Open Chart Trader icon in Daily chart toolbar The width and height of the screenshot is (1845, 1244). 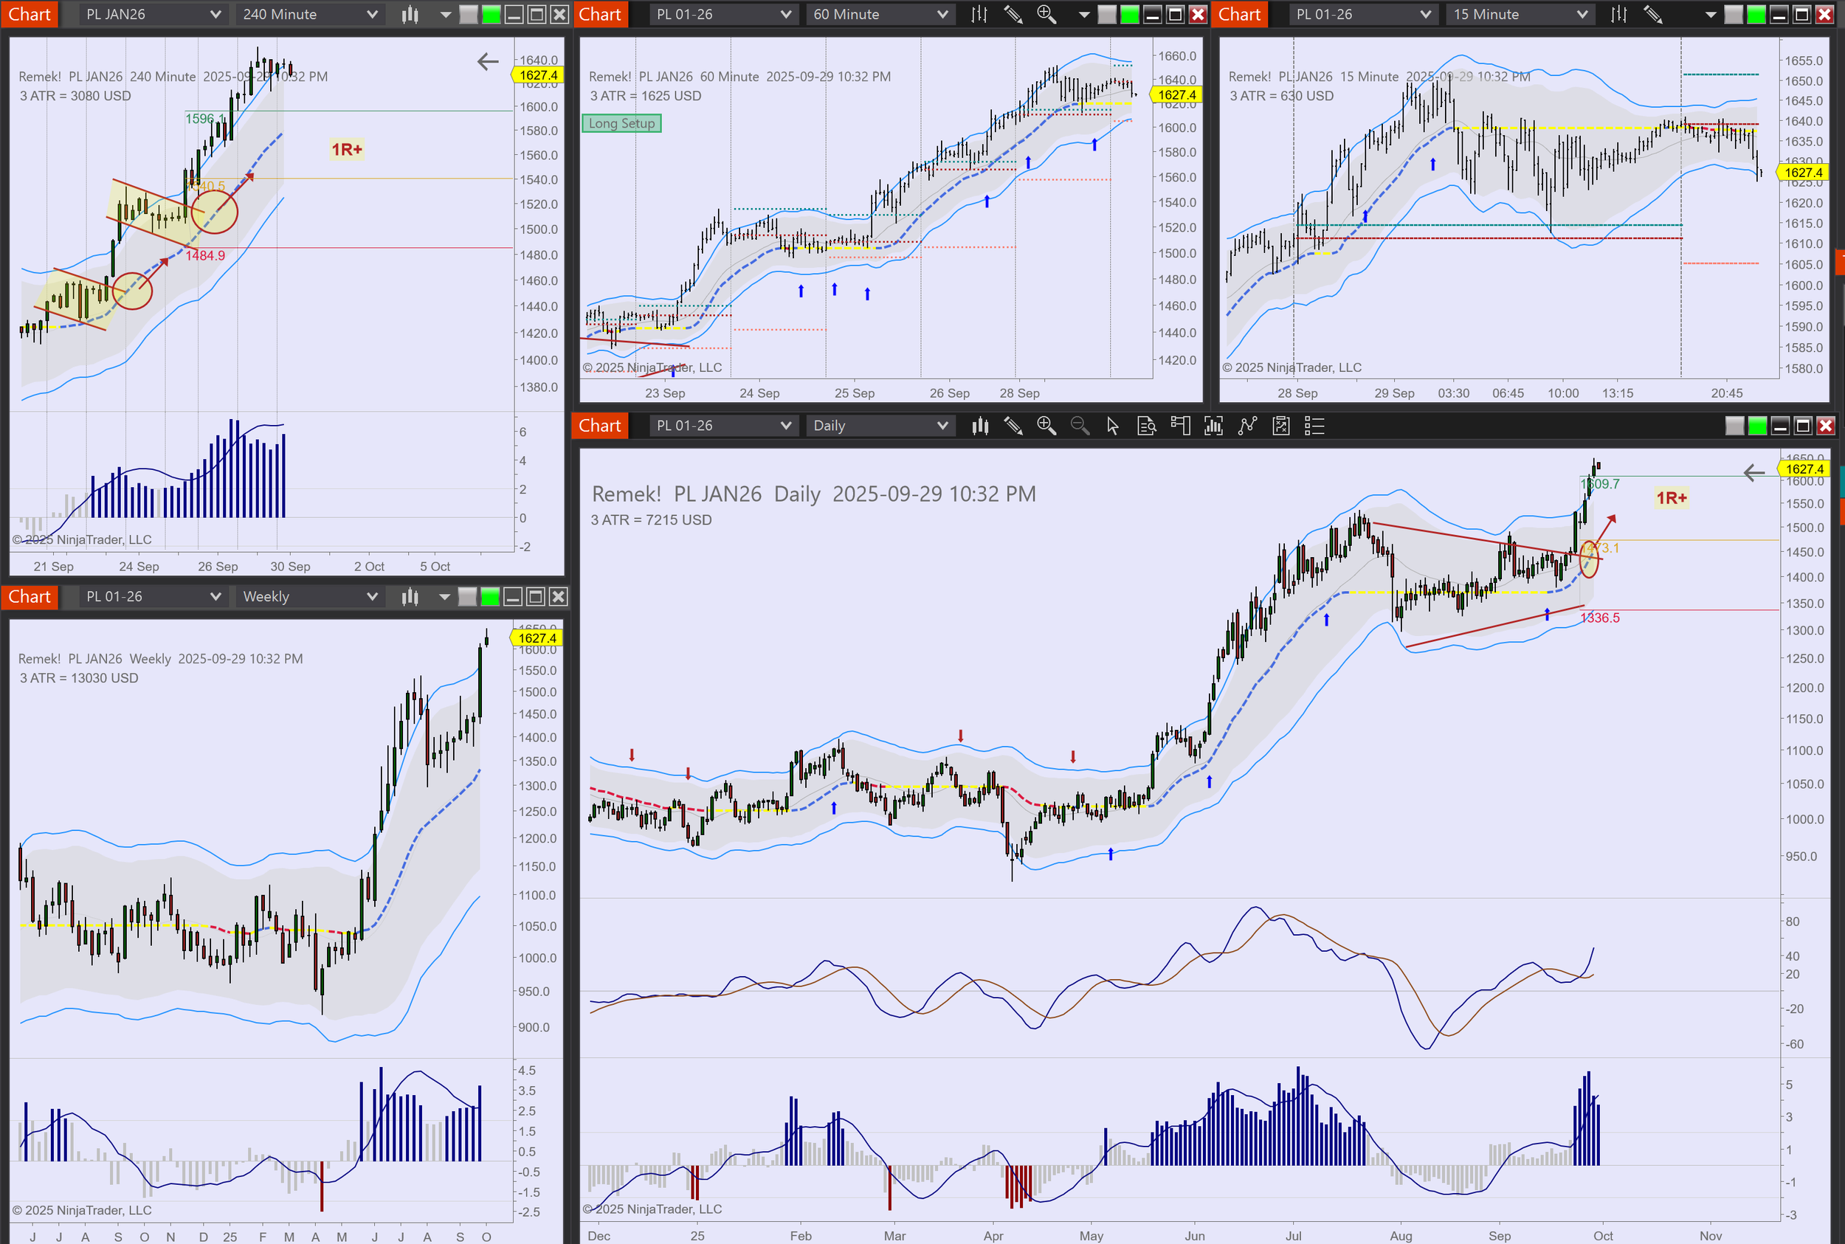click(x=1180, y=426)
